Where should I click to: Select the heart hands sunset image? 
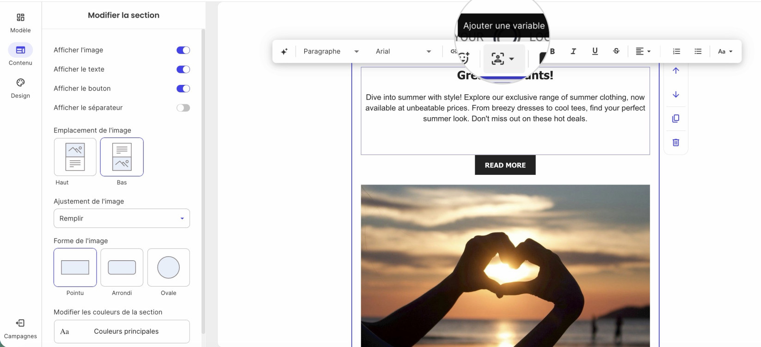coord(505,266)
